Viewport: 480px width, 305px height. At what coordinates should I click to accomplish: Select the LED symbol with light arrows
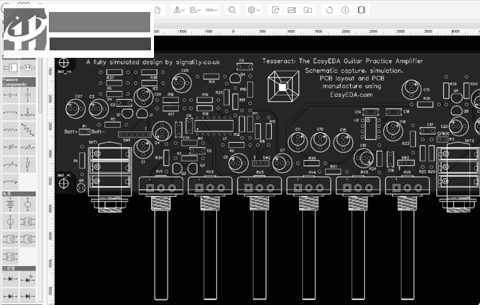[28, 279]
